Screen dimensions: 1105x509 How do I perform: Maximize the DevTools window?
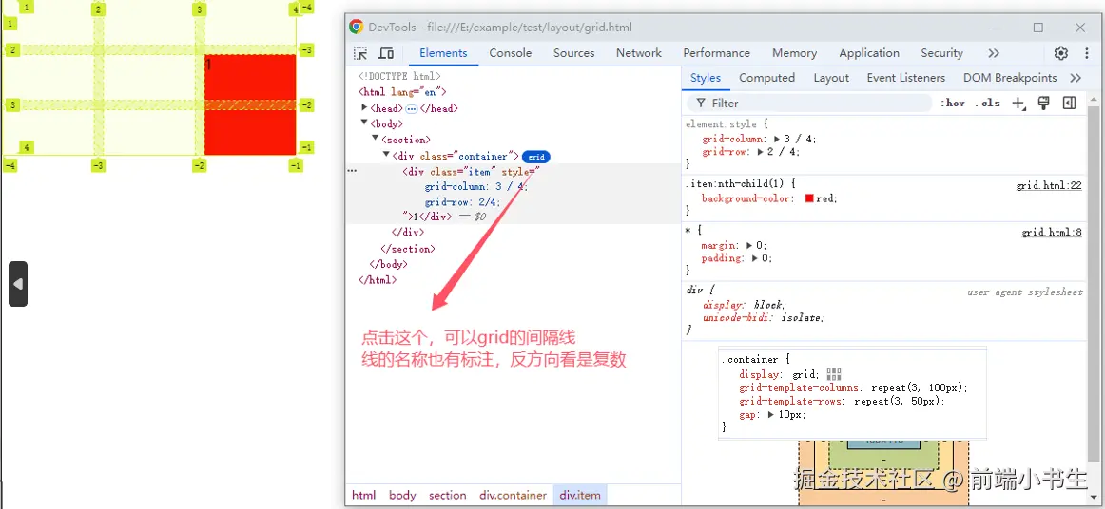[1038, 28]
